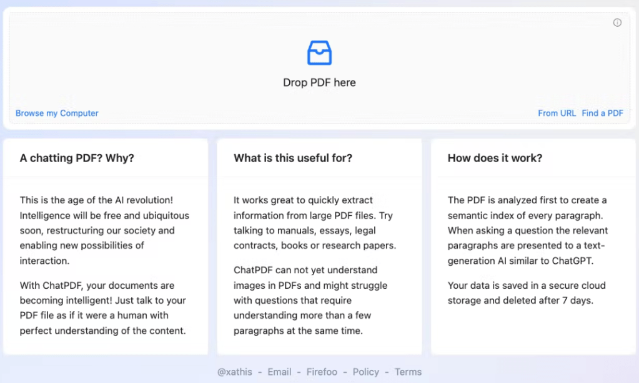Click the "How does it work?" card title

pos(495,158)
